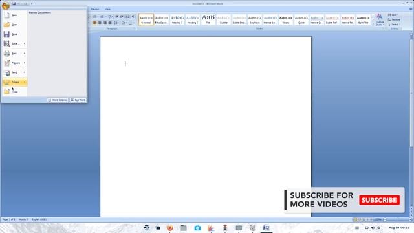Click the Shading paint bucket icon
This screenshot has height=233, width=414.
[x=123, y=23]
